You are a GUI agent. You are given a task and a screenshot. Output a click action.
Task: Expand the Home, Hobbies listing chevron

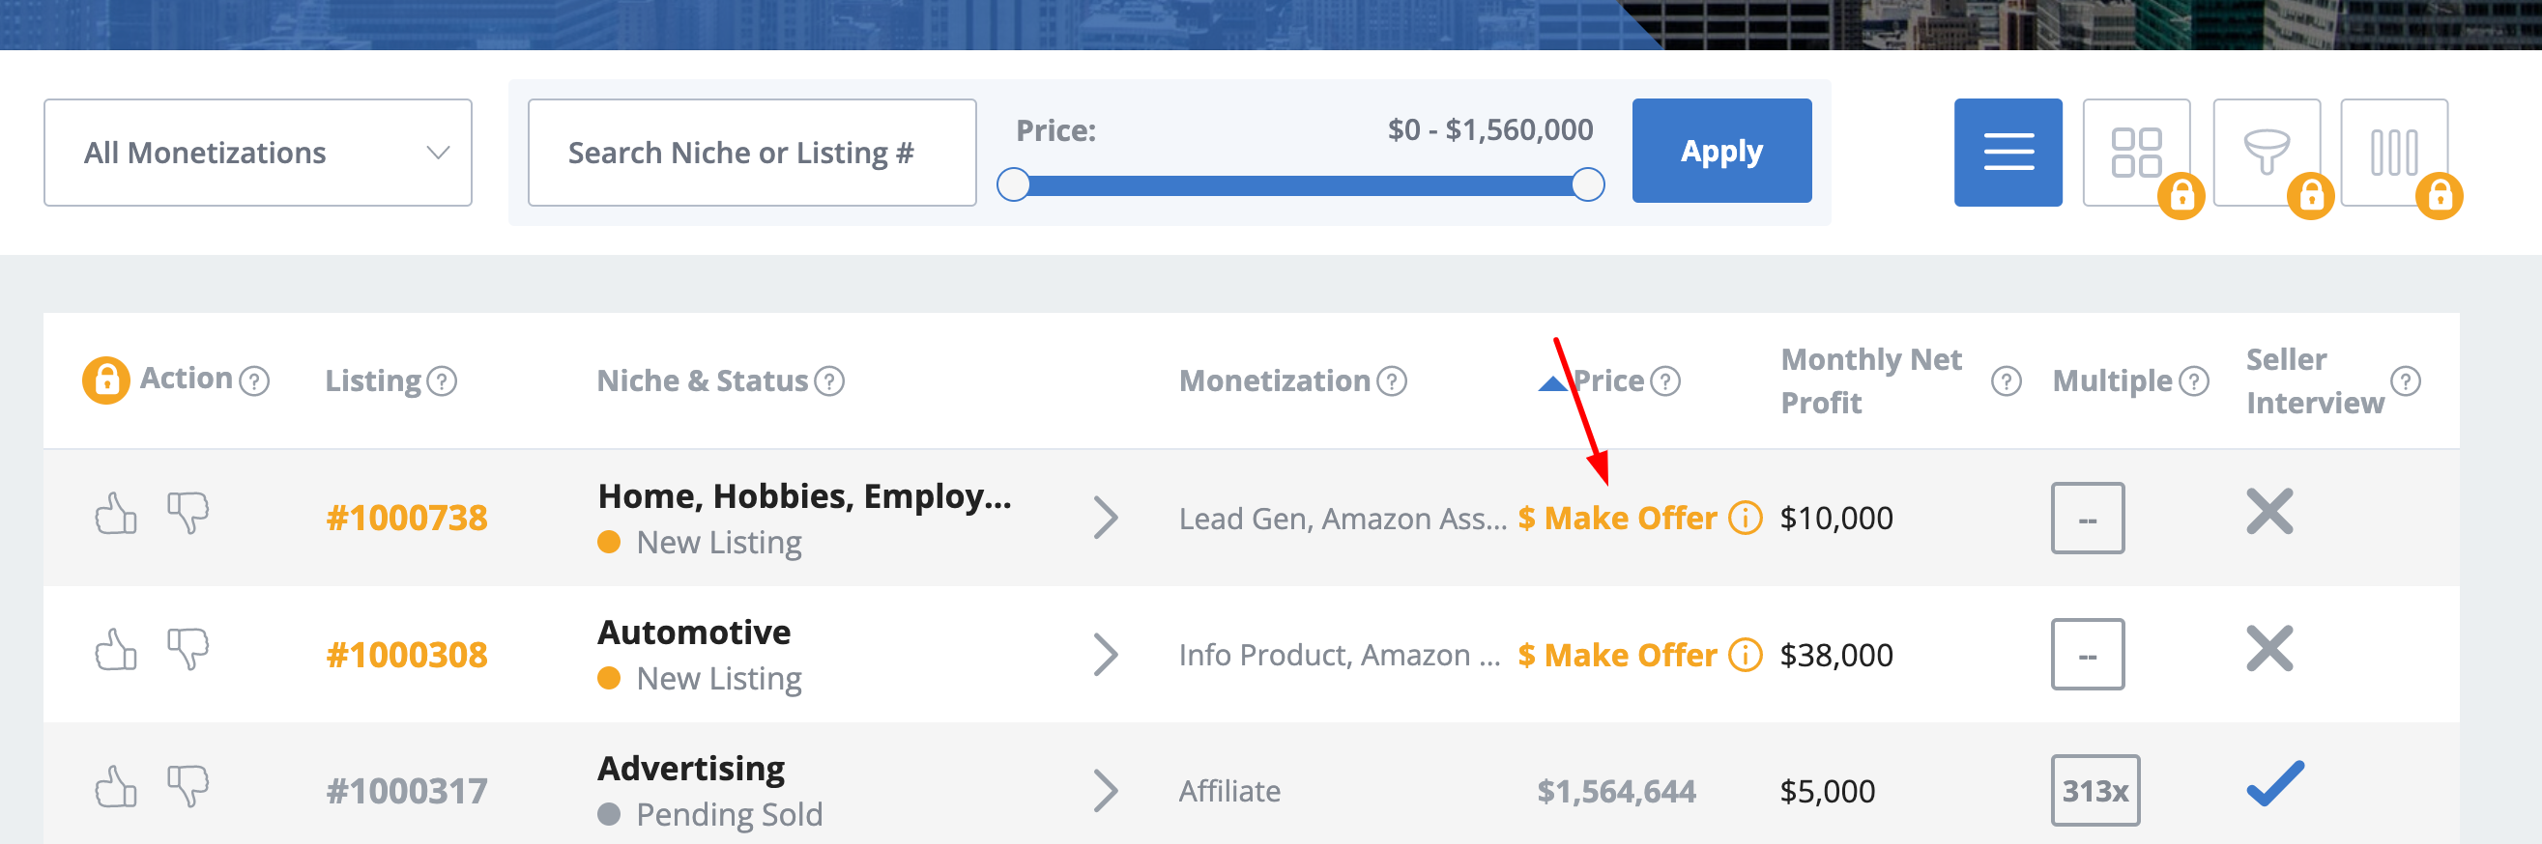tap(1105, 518)
